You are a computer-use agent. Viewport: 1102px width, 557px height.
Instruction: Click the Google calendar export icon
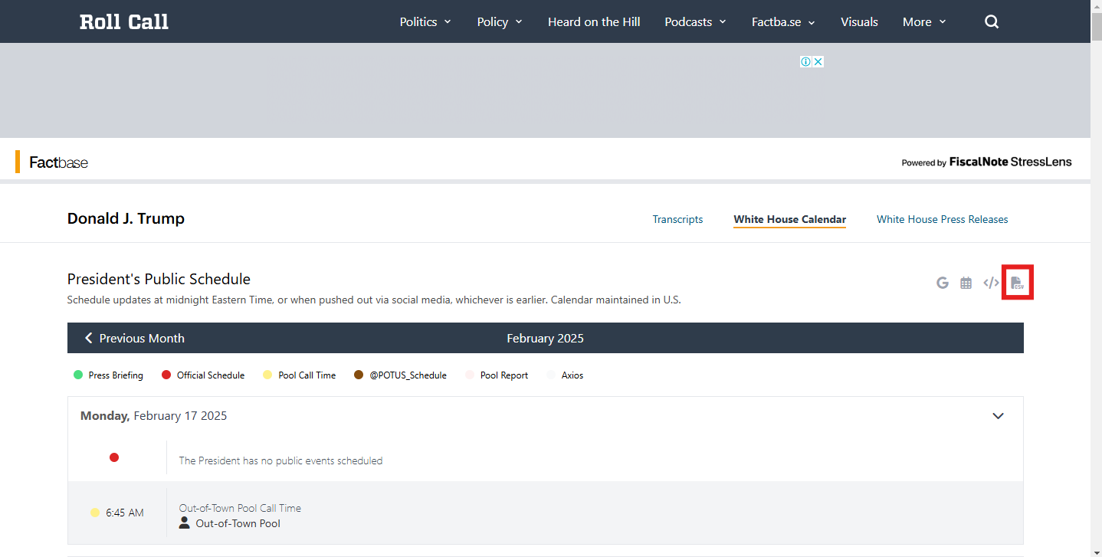click(x=943, y=283)
